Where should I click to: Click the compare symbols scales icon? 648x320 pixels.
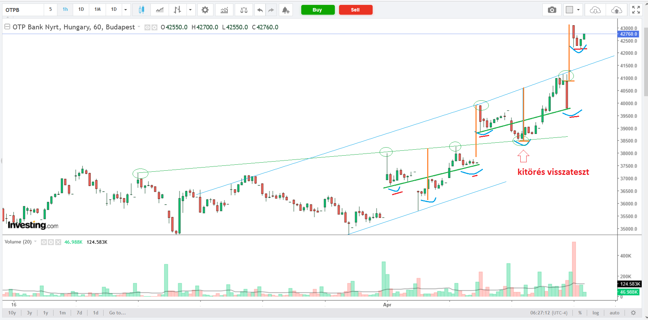(244, 10)
